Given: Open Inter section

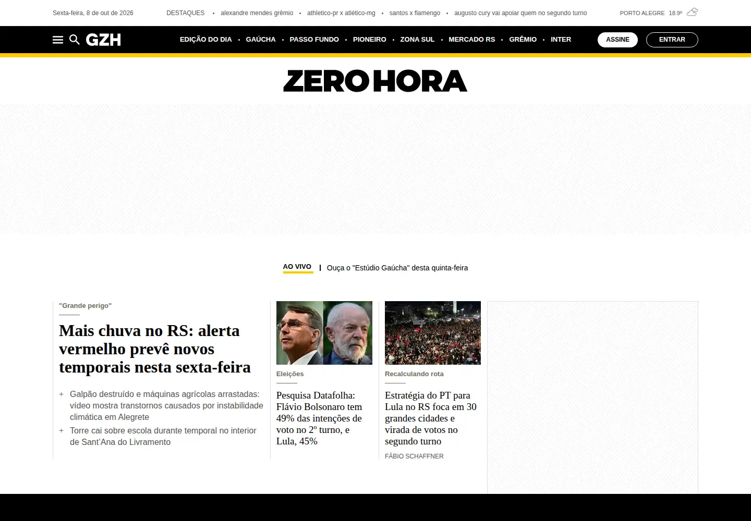Looking at the screenshot, I should [x=561, y=40].
